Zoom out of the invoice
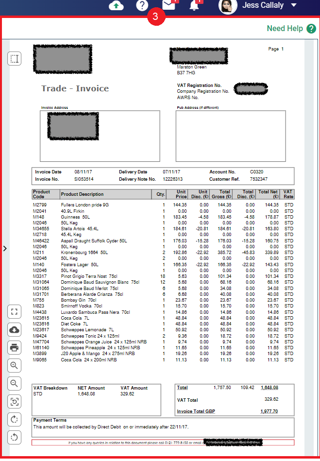 (15, 384)
